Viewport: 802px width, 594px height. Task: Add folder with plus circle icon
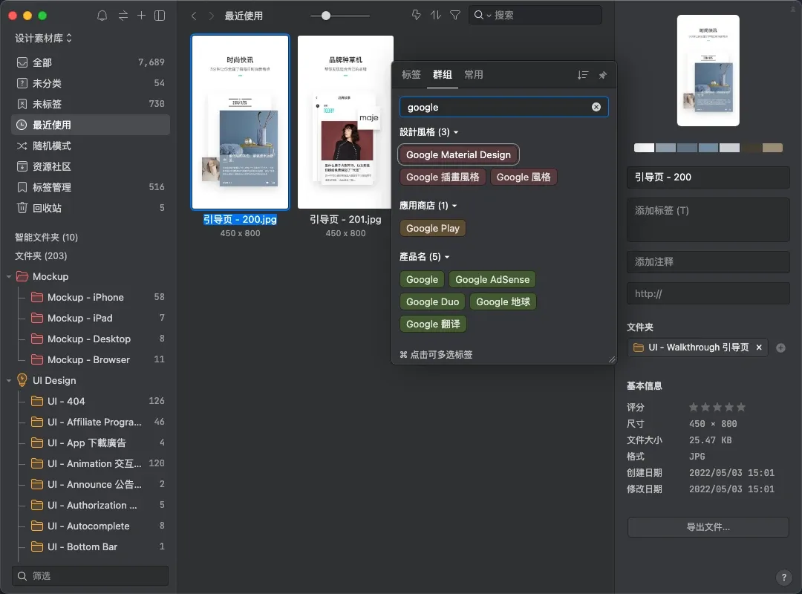point(780,348)
